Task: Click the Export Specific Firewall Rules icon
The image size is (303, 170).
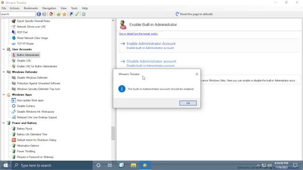Action: [x=14, y=21]
